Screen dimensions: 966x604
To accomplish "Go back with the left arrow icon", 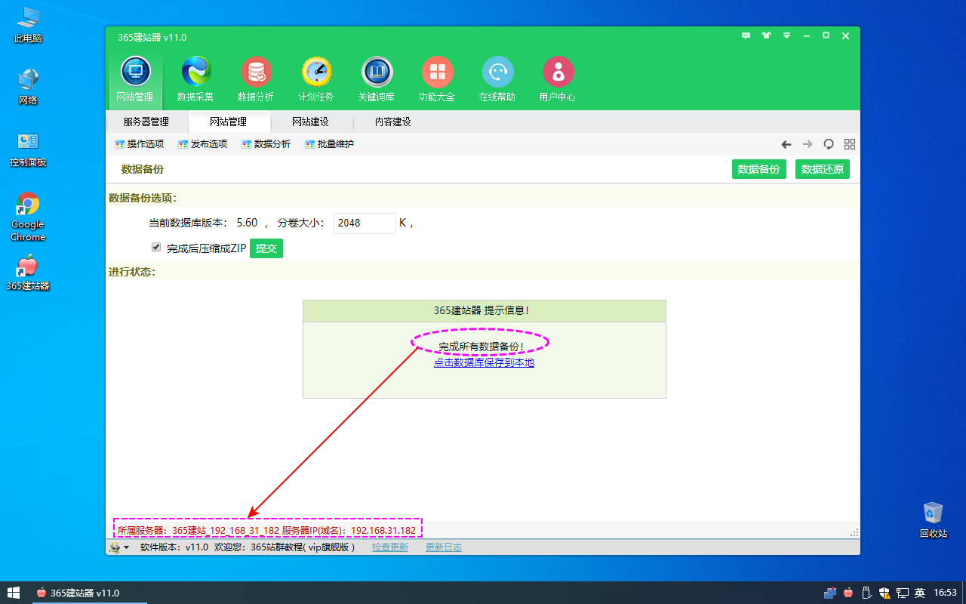I will pyautogui.click(x=786, y=144).
